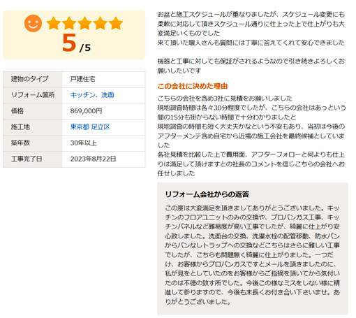The width and height of the screenshot is (356, 318).
Task: Click the first rating star
Action: (x=54, y=23)
